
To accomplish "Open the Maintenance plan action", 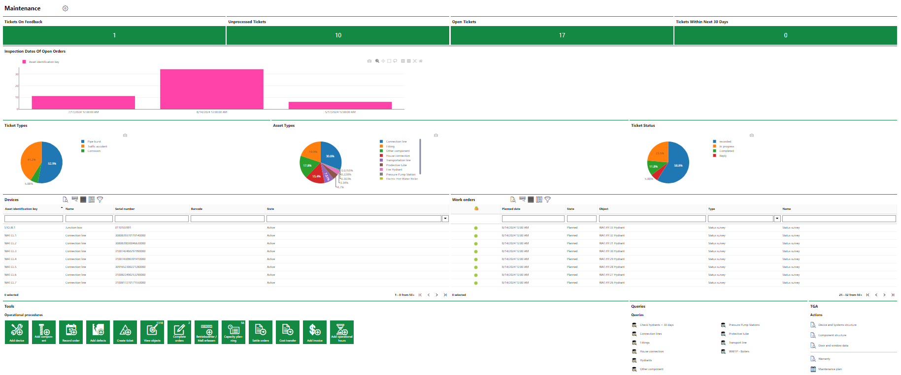I will coord(830,369).
